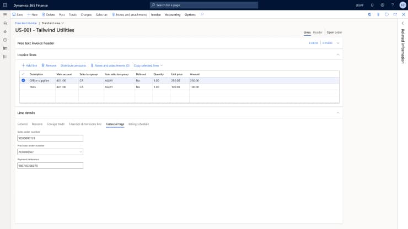
Task: Expand the Related information pane
Action: pyautogui.click(x=403, y=23)
